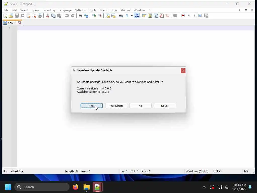Toggle the indent guide toolbar icon
This screenshot has width=257, height=193.
pos(137,16)
